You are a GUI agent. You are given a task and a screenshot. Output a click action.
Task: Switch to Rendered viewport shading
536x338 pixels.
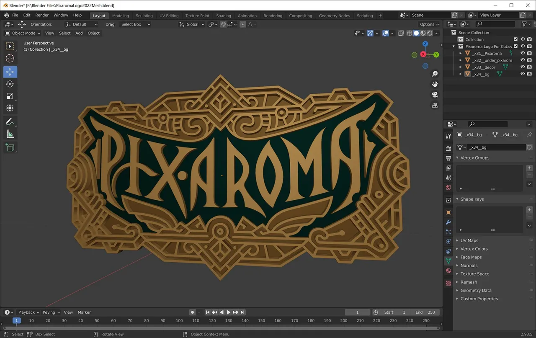coord(430,33)
